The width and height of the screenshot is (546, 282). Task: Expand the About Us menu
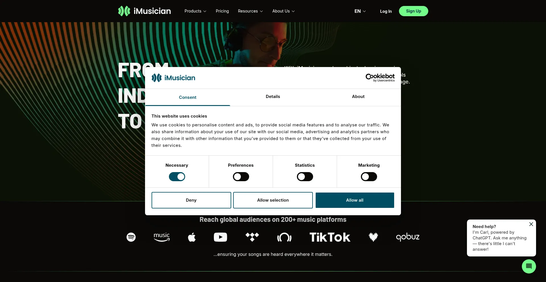(284, 11)
